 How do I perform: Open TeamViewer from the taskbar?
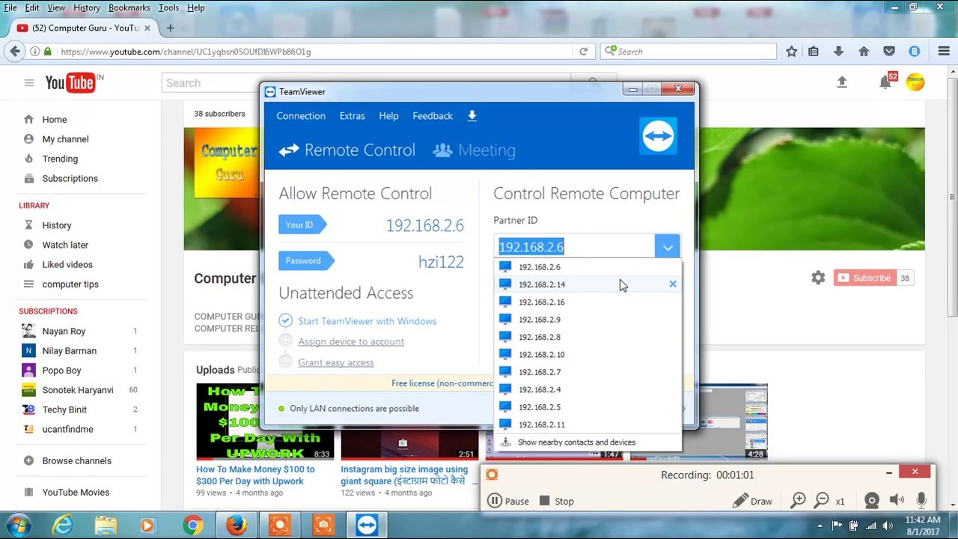click(x=367, y=526)
